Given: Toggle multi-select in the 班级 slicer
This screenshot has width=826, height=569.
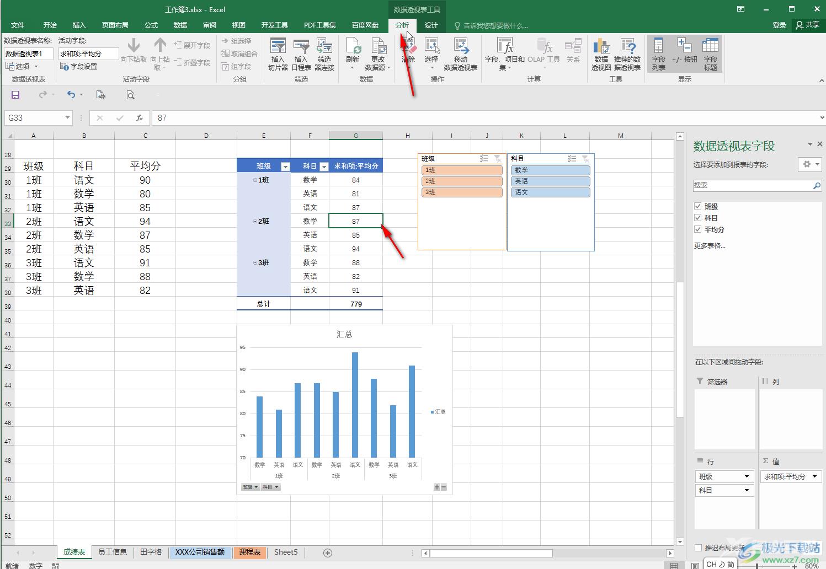Looking at the screenshot, I should click(484, 159).
